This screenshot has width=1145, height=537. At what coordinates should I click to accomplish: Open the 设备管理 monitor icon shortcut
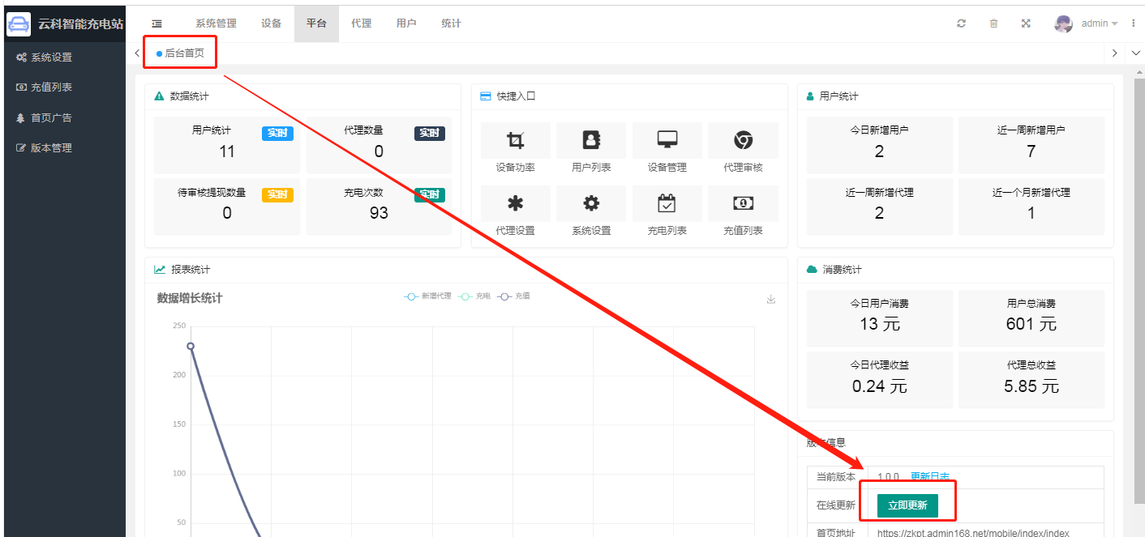667,140
